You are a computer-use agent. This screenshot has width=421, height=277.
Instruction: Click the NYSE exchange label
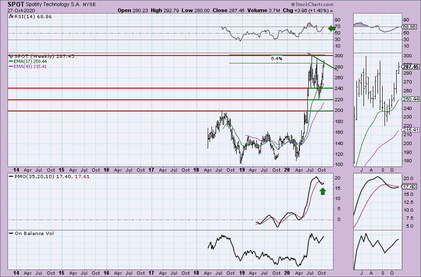(88, 5)
